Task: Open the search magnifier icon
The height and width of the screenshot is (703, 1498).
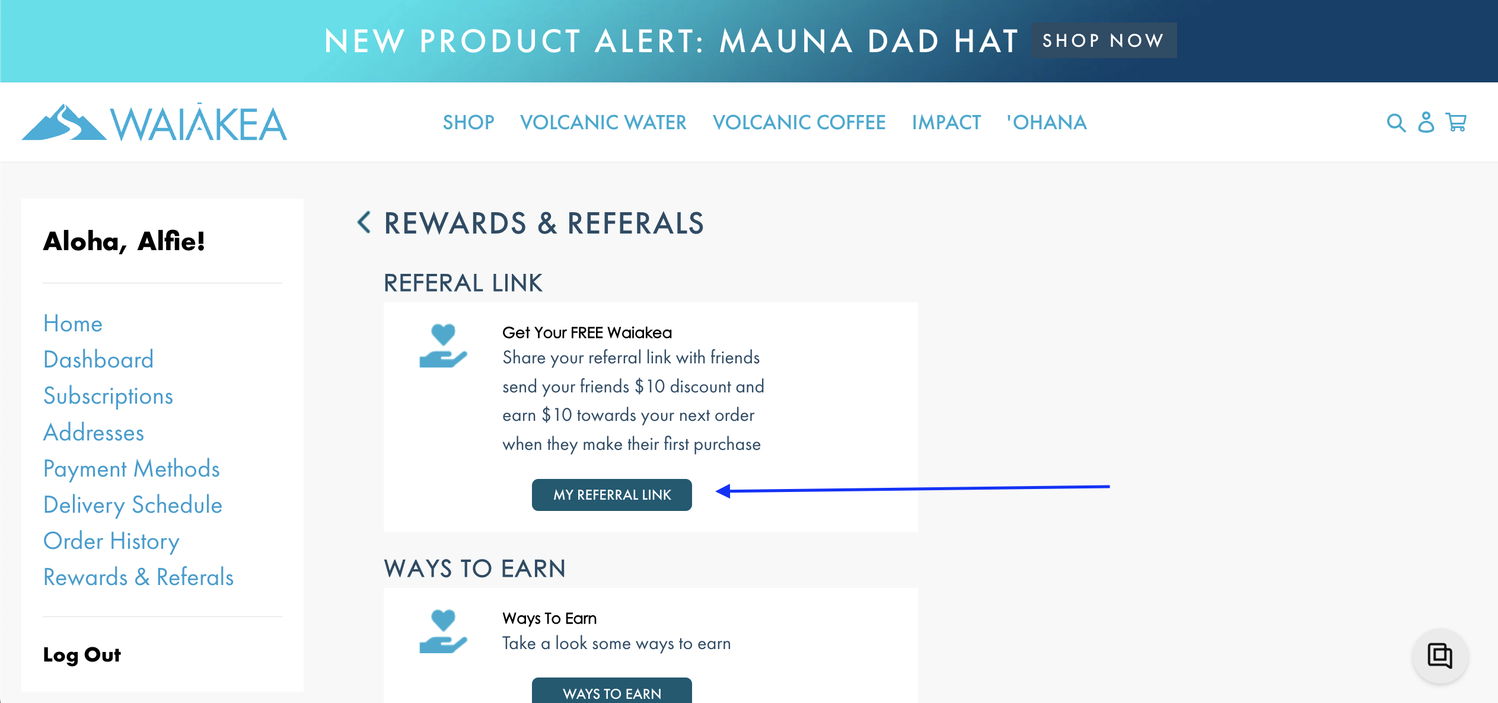Action: coord(1396,123)
